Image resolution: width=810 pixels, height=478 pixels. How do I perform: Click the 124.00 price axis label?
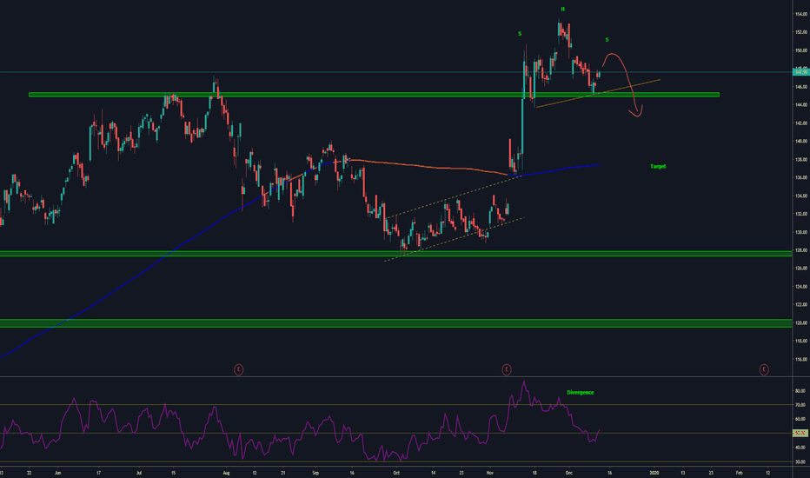coord(801,286)
